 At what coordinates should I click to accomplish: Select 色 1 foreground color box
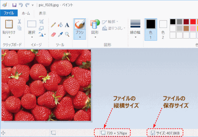[x=151, y=29]
